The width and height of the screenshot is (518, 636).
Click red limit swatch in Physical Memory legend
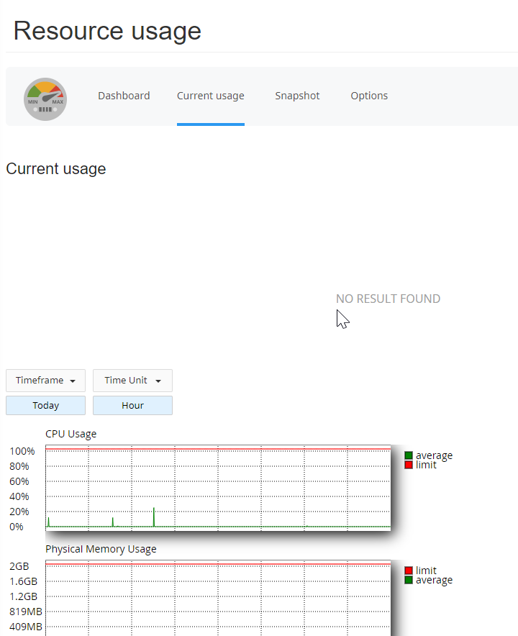point(409,571)
